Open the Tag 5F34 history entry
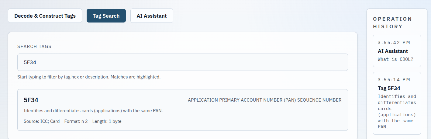The image size is (431, 139). [397, 103]
